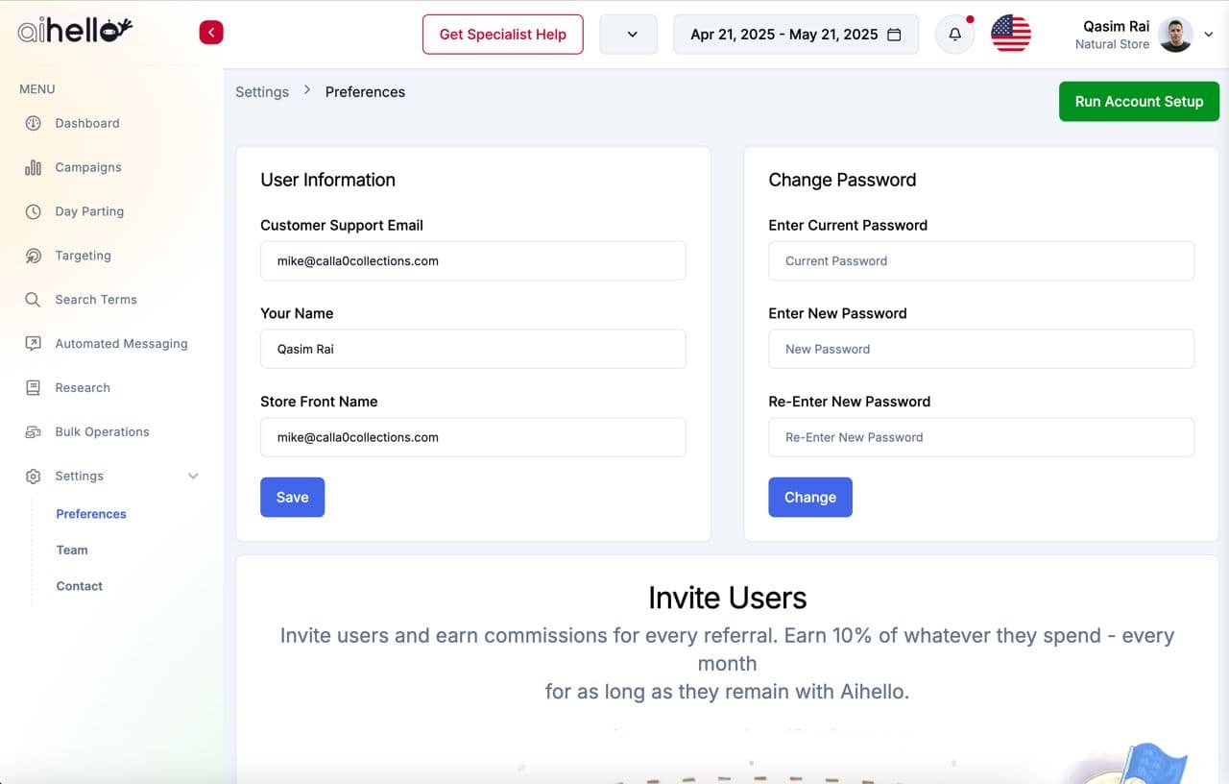Open Campaigns via bar chart icon
Image resolution: width=1229 pixels, height=784 pixels.
[33, 167]
